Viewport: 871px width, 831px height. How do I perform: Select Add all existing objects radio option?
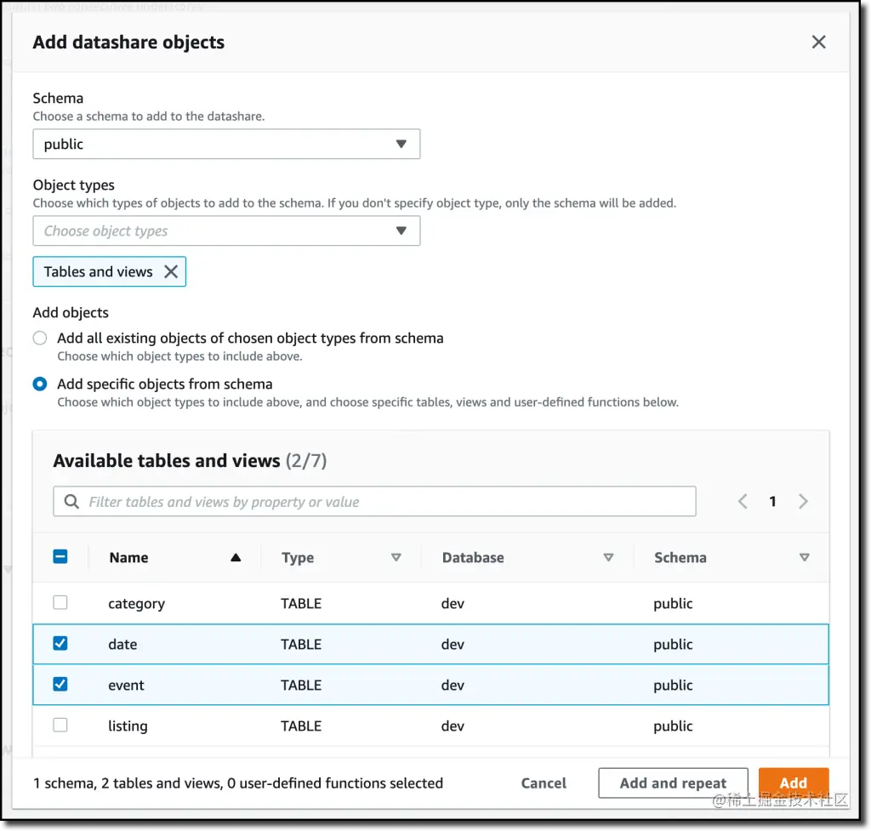[40, 339]
